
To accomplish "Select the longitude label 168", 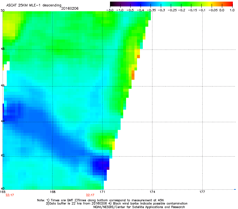I will pos(53,192).
